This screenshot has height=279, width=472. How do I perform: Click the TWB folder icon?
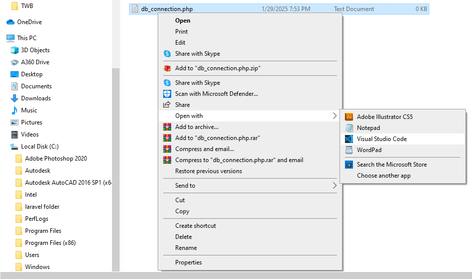15,6
